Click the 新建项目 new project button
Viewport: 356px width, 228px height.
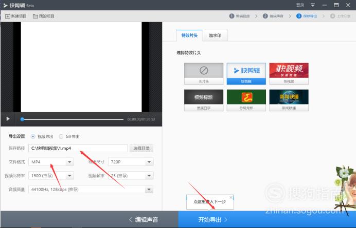pos(16,16)
